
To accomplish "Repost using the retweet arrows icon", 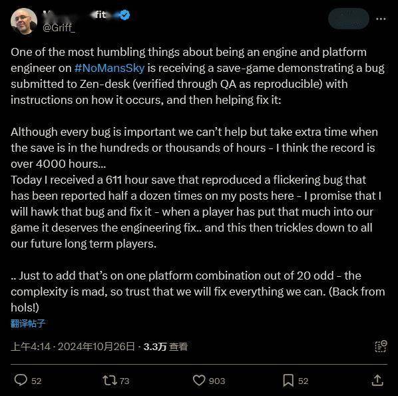I will pos(110,381).
